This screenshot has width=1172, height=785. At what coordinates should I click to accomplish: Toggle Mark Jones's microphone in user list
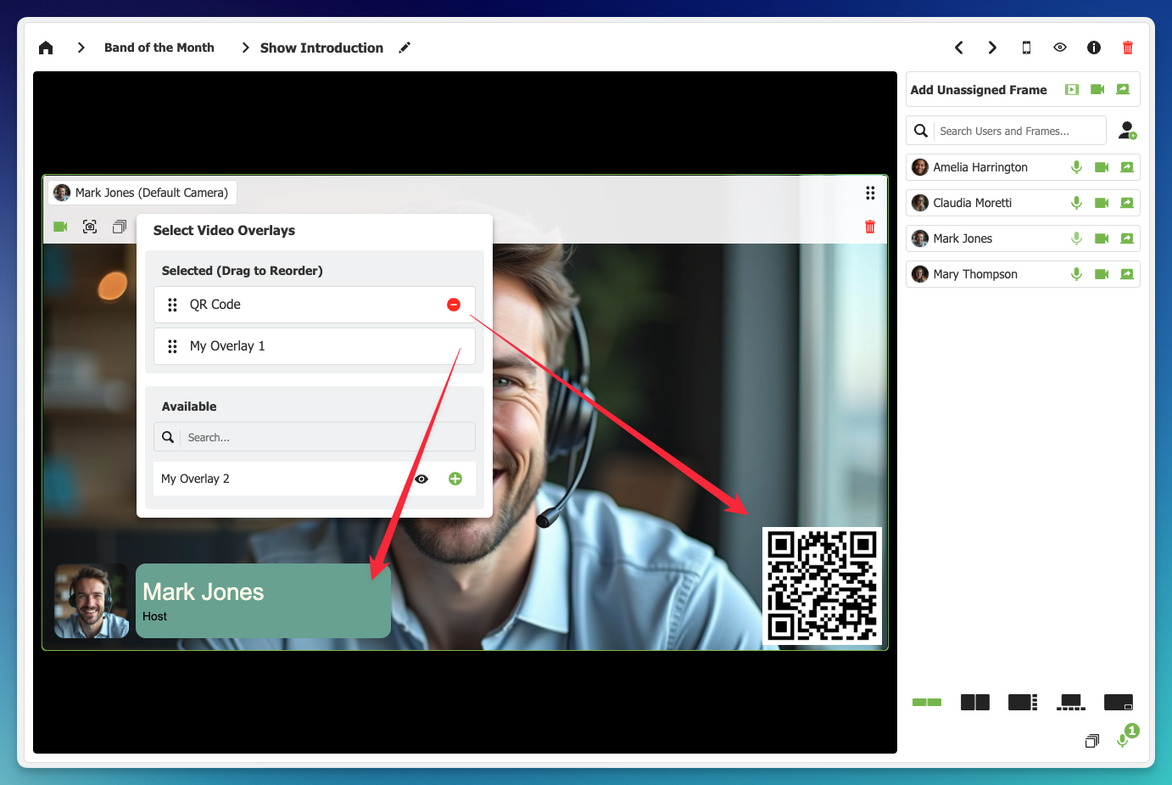point(1076,238)
